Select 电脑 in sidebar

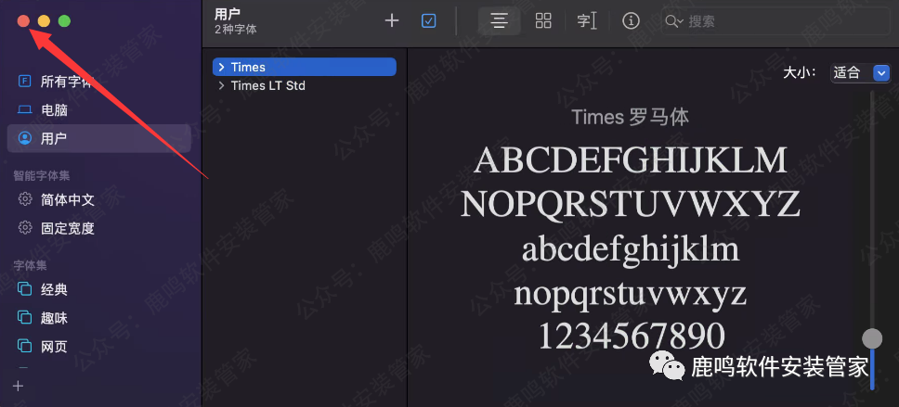(98, 110)
